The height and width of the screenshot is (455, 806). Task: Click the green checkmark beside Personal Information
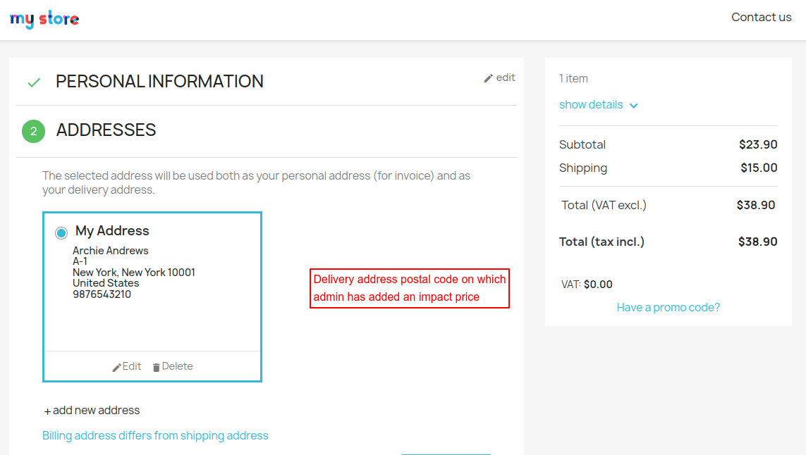[x=34, y=82]
